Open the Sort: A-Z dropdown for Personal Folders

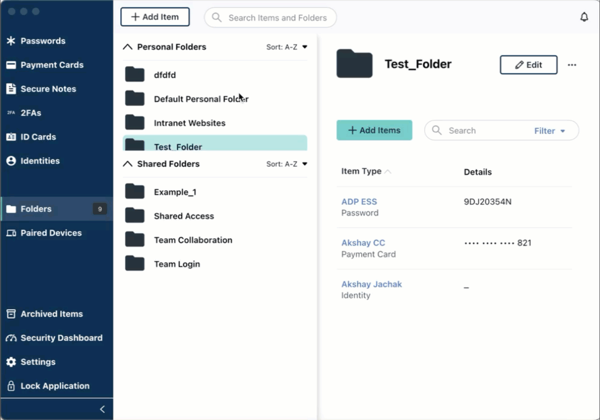point(286,47)
